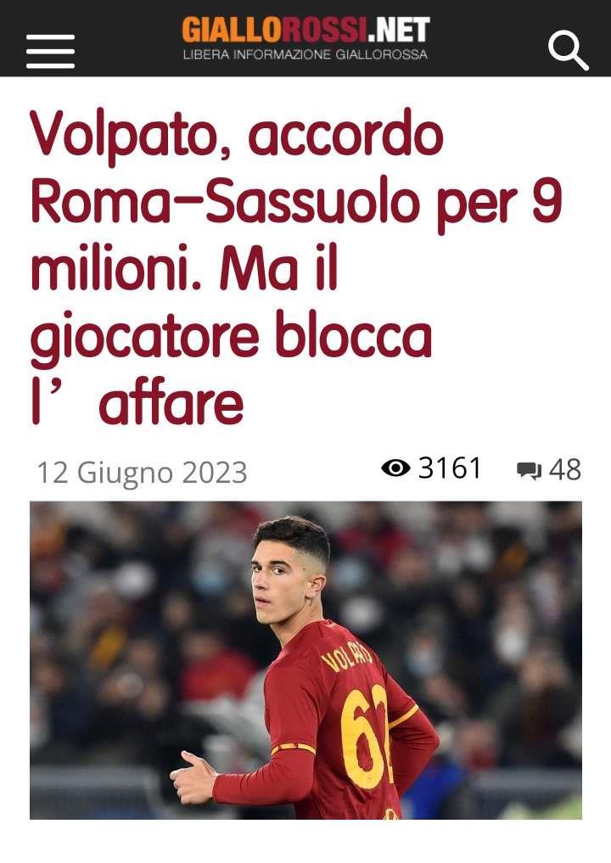
Task: Open the article photo on the player's face
Action: [x=288, y=573]
